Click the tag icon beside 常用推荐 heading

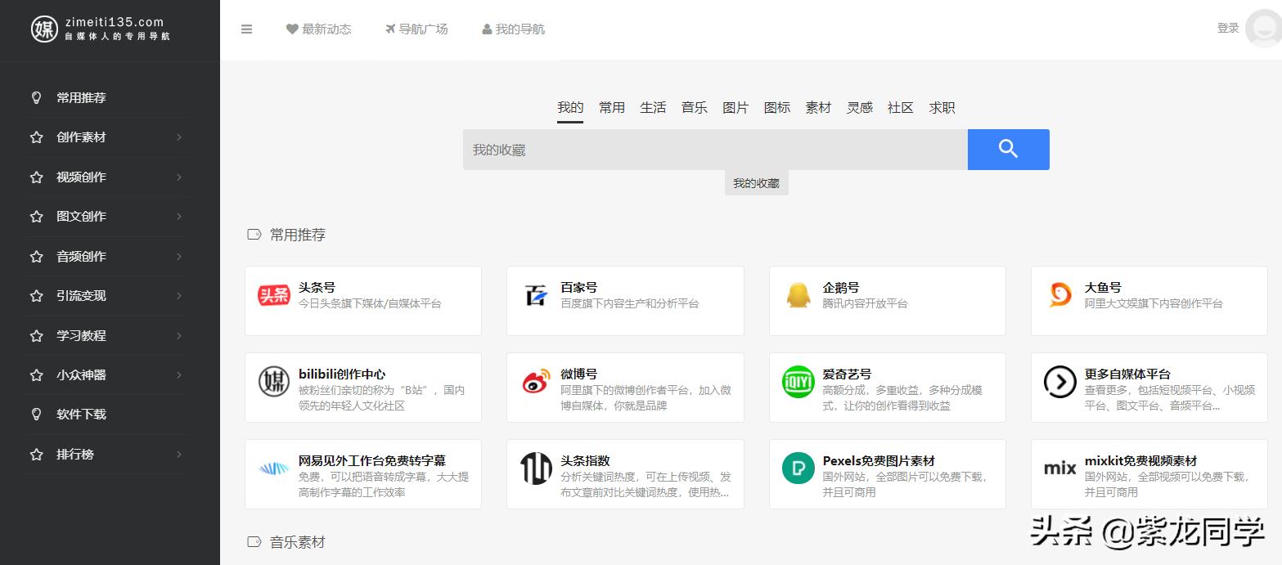pos(254,235)
